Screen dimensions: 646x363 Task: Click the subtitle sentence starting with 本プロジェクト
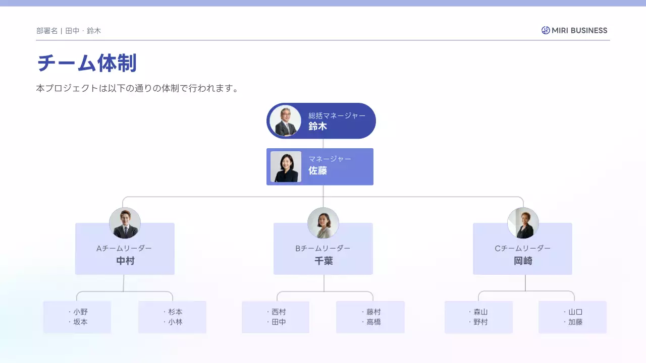click(x=137, y=88)
